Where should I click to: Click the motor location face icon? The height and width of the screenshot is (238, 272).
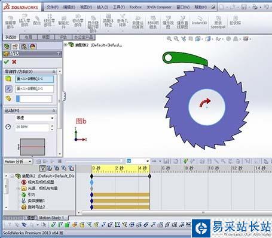pyautogui.click(x=8, y=79)
